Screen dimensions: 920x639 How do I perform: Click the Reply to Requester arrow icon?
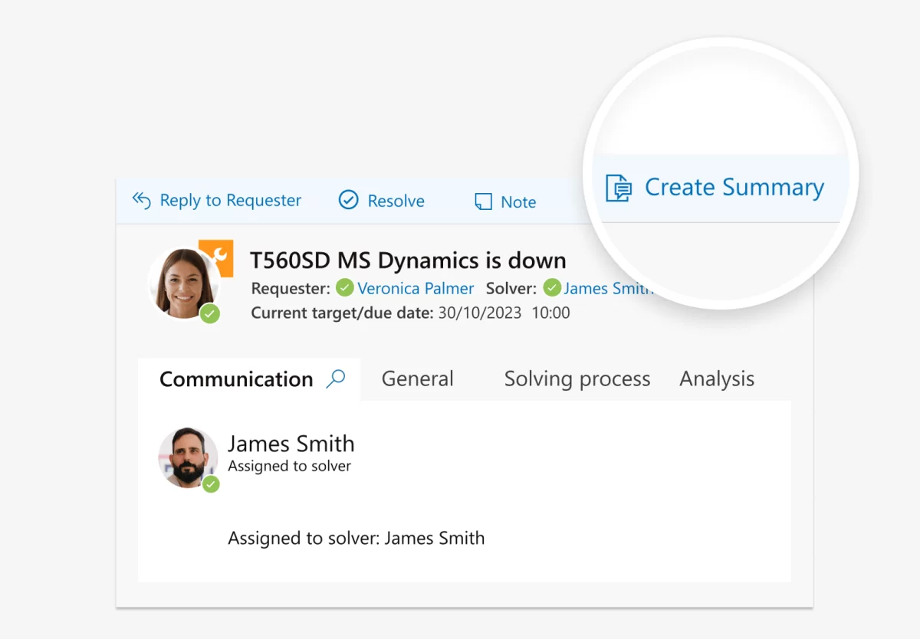click(141, 201)
